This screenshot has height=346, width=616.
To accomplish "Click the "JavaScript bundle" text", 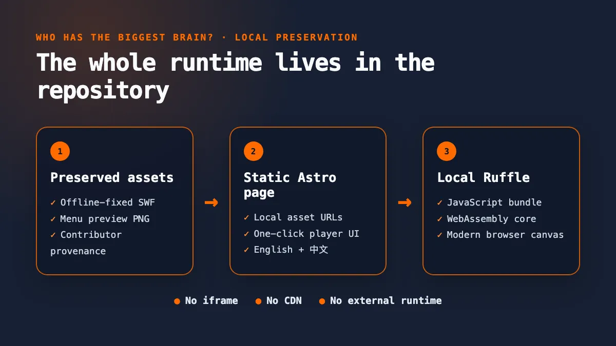I will coord(494,202).
